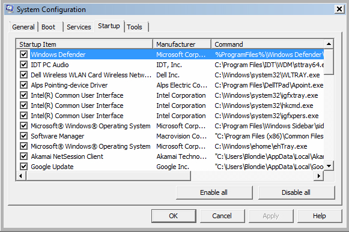The height and width of the screenshot is (232, 349).
Task: Uncheck the Windows Sidebar startup entry
Action: 23,126
